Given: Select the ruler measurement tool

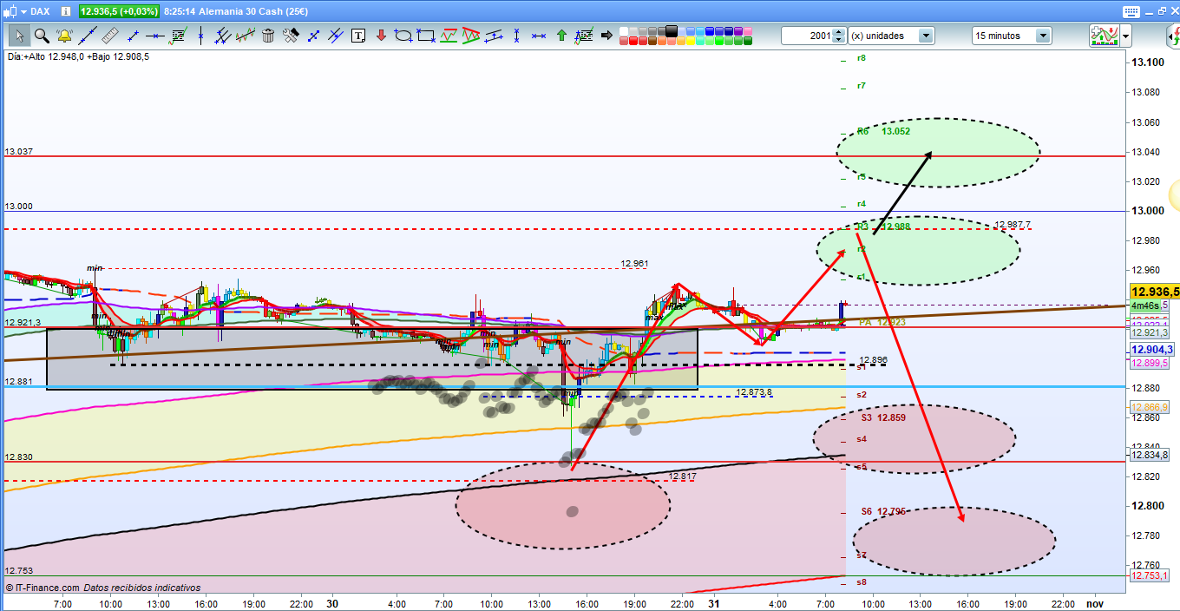Looking at the screenshot, I should [x=109, y=36].
